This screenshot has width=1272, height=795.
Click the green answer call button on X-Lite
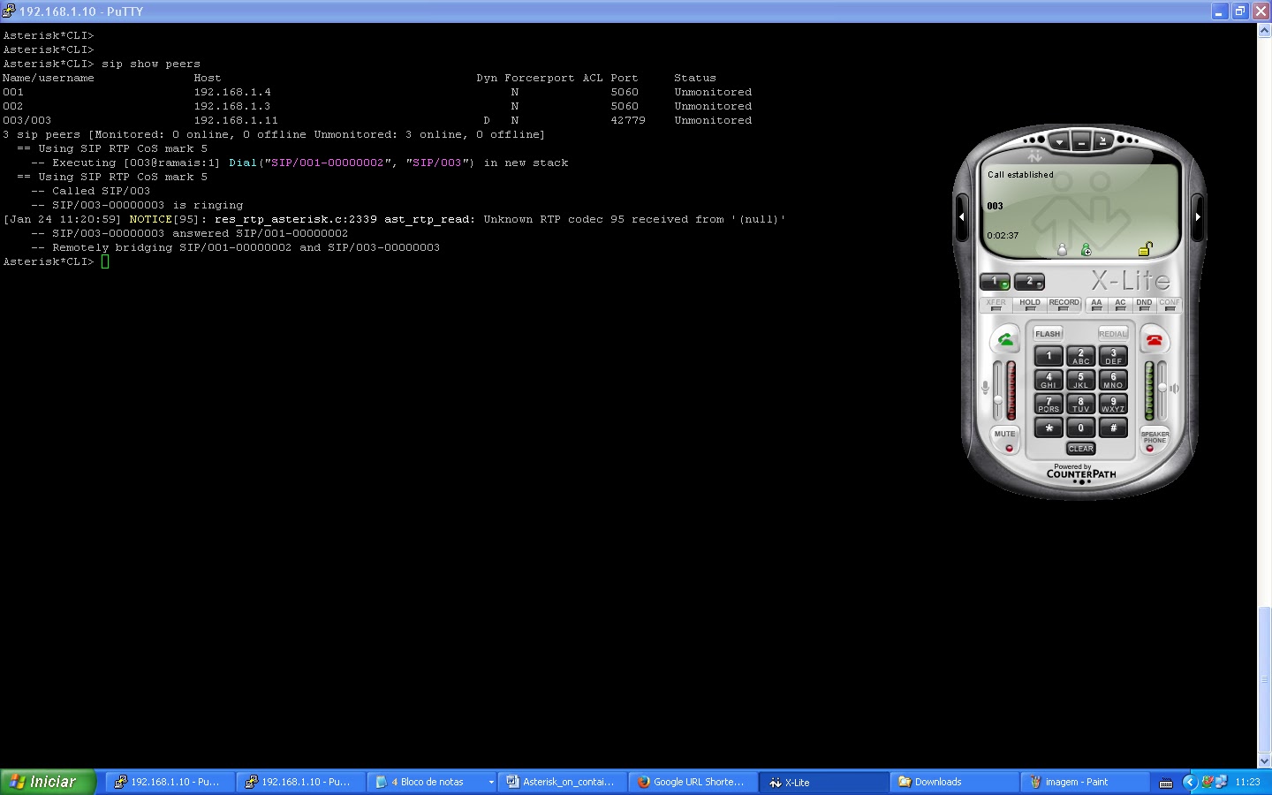1005,339
